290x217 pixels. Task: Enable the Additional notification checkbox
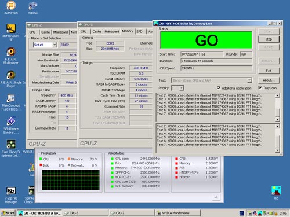[x=219, y=88]
